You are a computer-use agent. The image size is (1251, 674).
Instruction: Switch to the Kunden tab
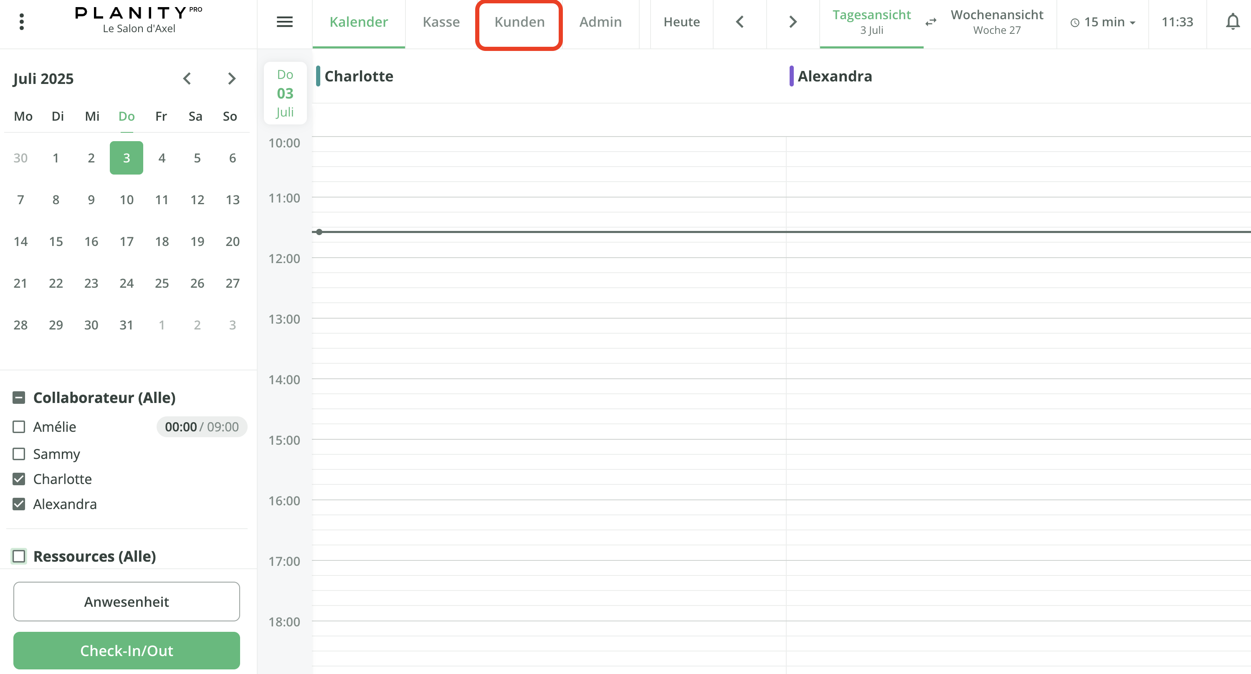[519, 22]
